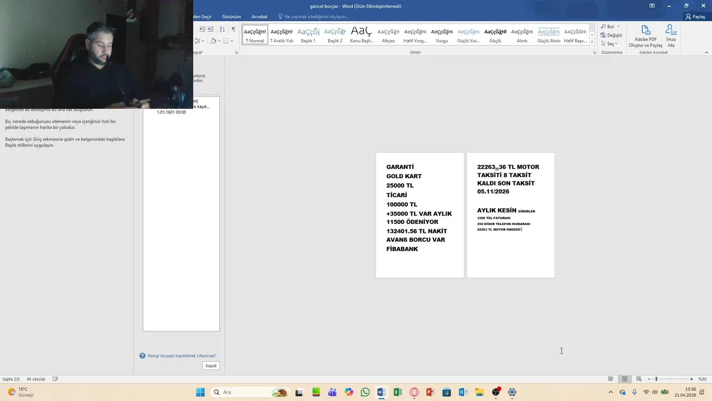Open the Acrobat tab
The image size is (712, 401).
click(259, 17)
